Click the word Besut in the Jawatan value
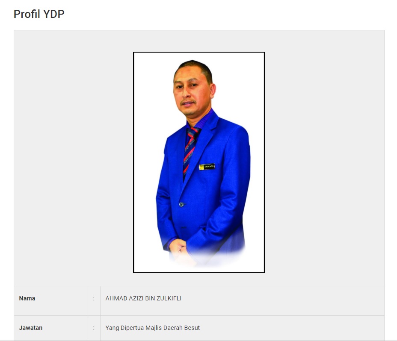Image resolution: width=397 pixels, height=341 pixels. (192, 328)
